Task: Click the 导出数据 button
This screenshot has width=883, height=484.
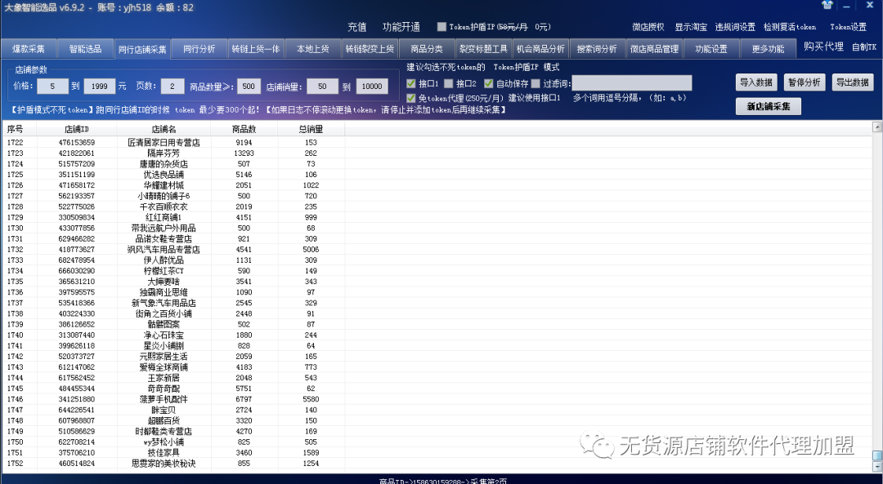Action: [853, 82]
